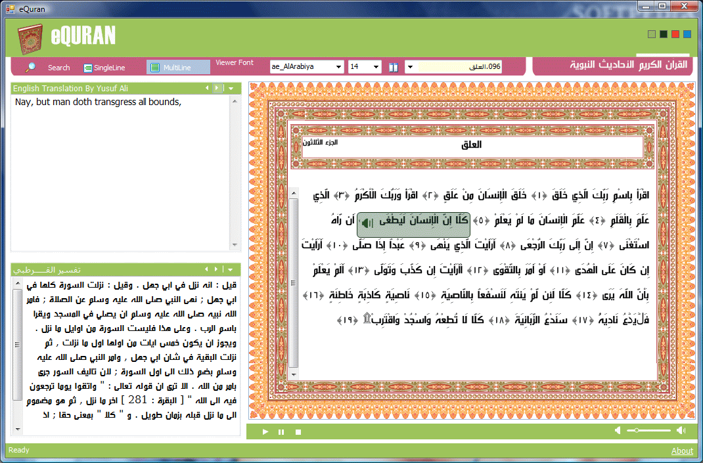This screenshot has width=703, height=463.
Task: Click translation panel scrollbar down arrow
Action: [235, 245]
